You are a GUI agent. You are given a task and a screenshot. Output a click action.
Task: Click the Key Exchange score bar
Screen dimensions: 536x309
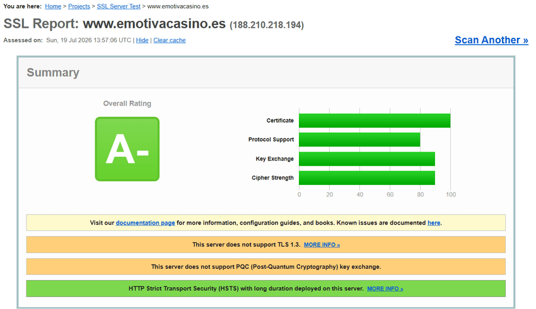point(367,159)
